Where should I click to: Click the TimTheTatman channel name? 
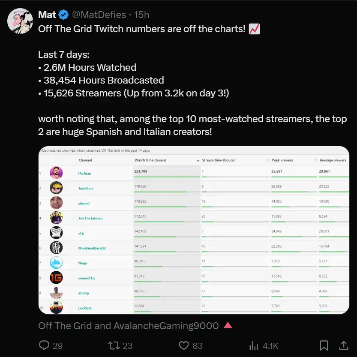[x=90, y=218]
